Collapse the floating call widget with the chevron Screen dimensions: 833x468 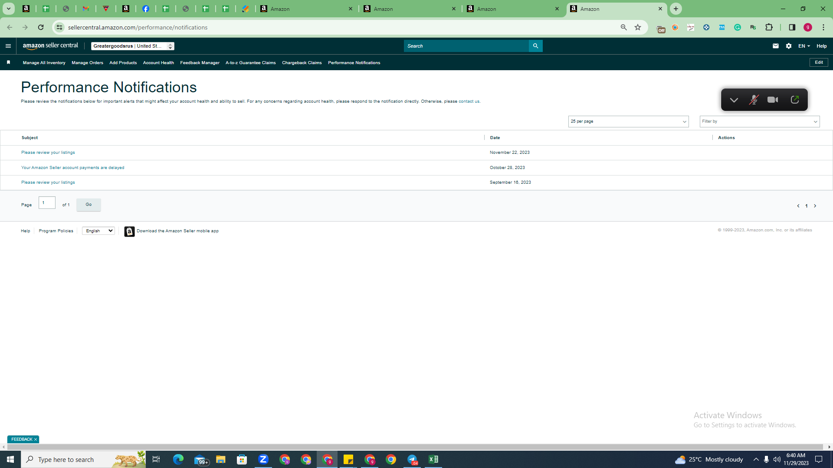point(734,100)
